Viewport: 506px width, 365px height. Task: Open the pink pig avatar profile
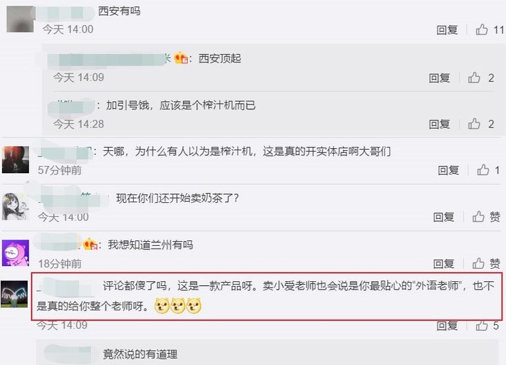pyautogui.click(x=15, y=253)
